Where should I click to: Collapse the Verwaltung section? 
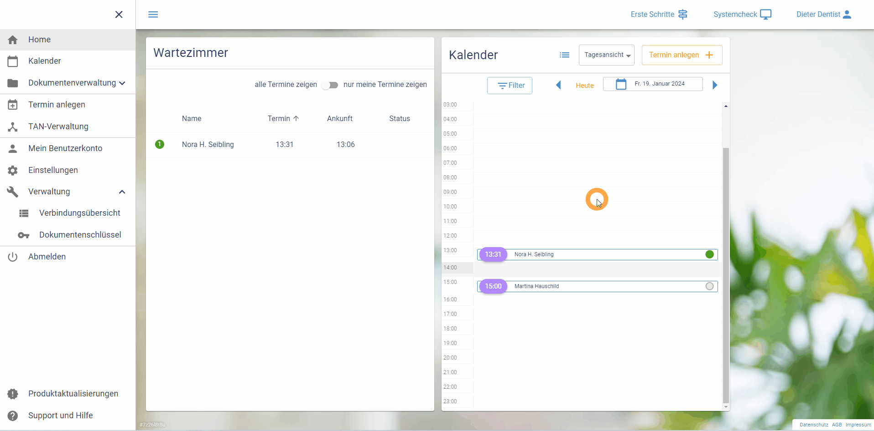(122, 192)
